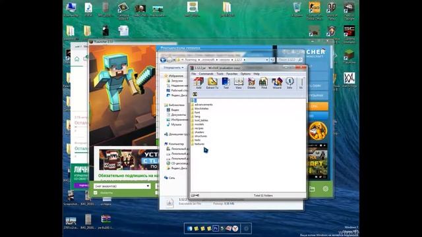Select Музыка library in Explorer sidebar

coord(174,124)
